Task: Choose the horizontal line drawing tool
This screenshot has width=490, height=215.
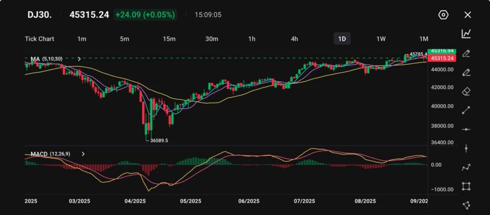Action: [x=466, y=129]
